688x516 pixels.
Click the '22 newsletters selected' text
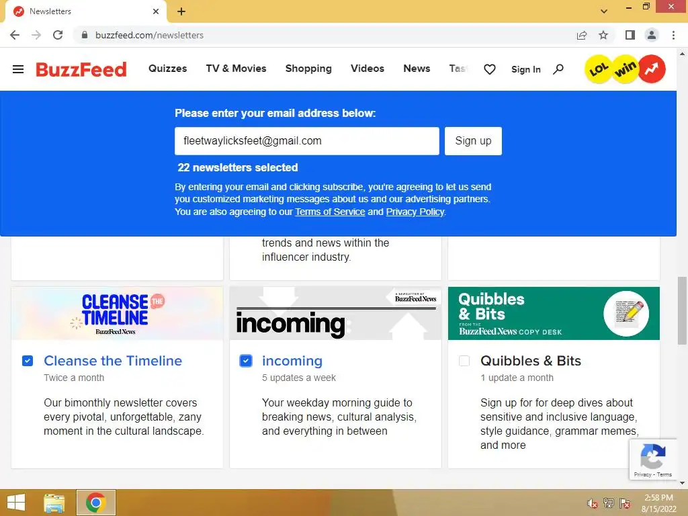[237, 167]
